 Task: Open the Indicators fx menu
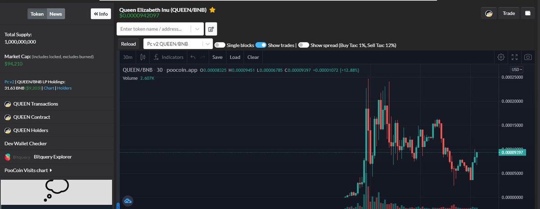pyautogui.click(x=169, y=57)
